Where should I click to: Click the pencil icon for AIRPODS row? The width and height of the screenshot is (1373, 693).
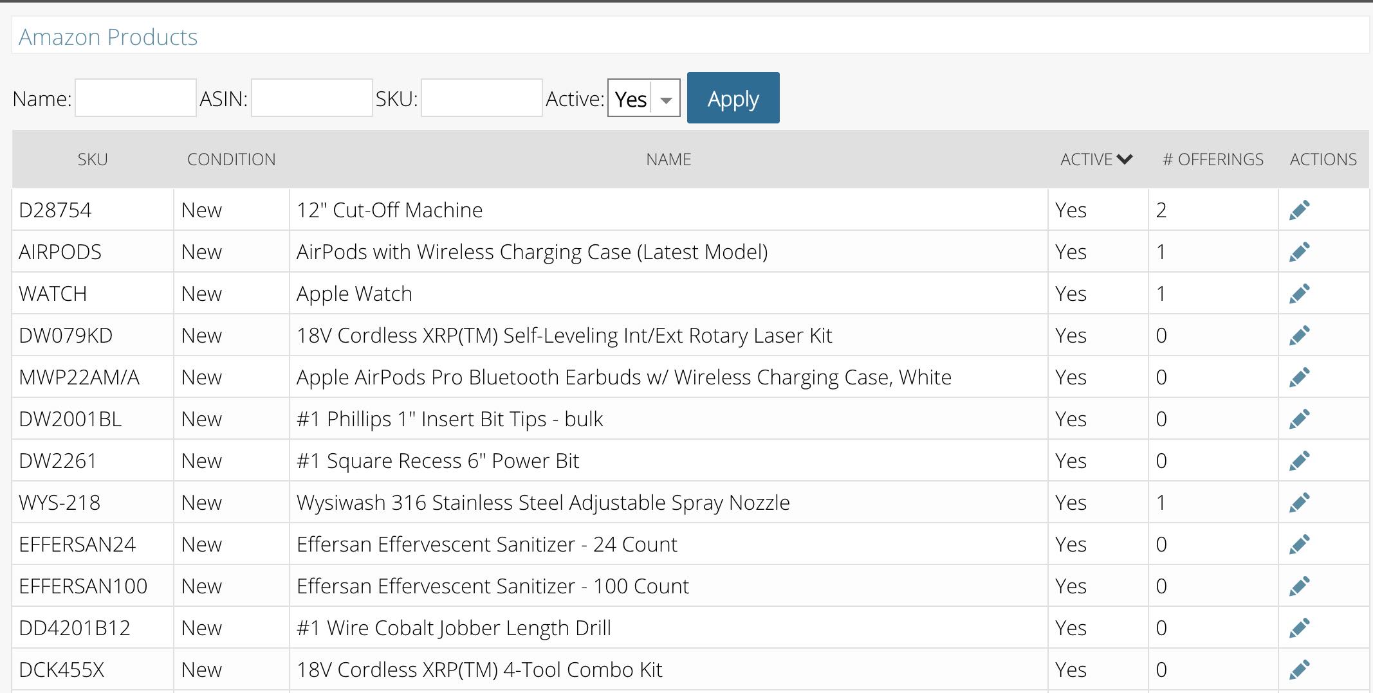click(x=1299, y=252)
